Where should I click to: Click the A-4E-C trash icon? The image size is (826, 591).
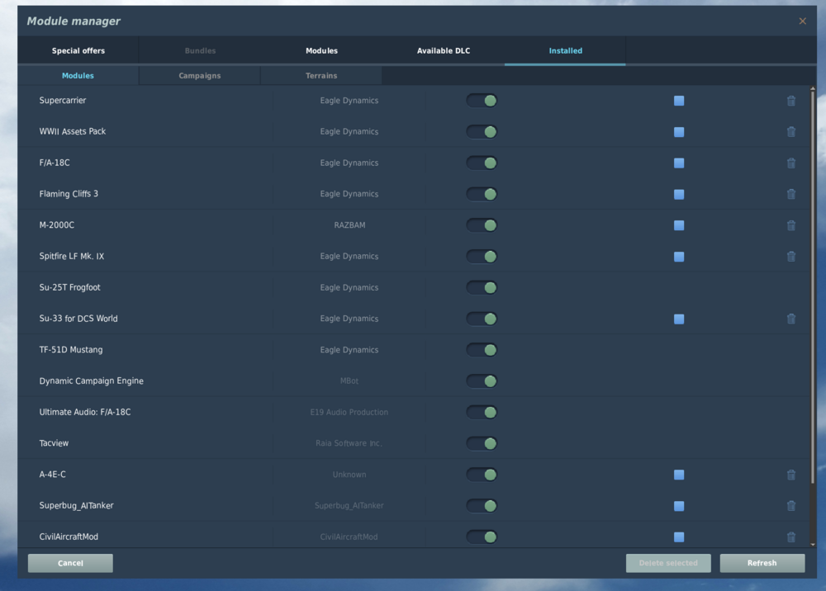tap(790, 475)
